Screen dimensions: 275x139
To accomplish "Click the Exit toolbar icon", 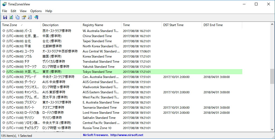I will (36, 17).
